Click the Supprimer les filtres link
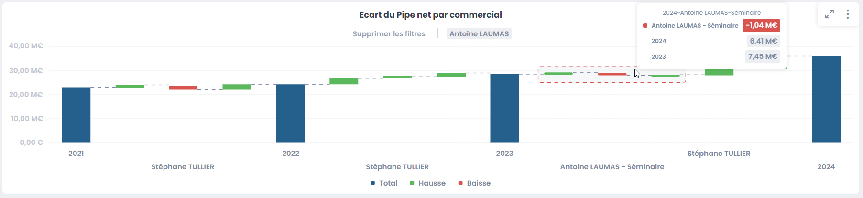This screenshot has height=198, width=863. pyautogui.click(x=389, y=34)
